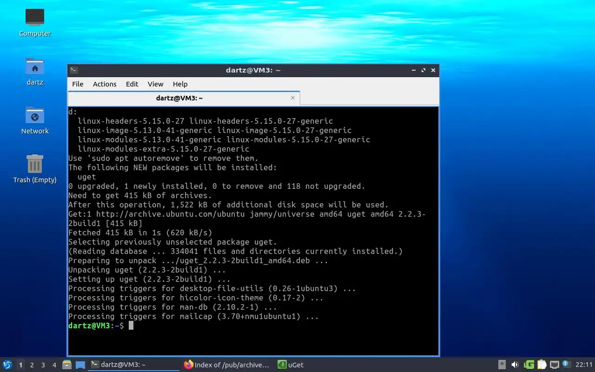Click the show desktop panel icon
This screenshot has width=595, height=372.
click(x=80, y=365)
